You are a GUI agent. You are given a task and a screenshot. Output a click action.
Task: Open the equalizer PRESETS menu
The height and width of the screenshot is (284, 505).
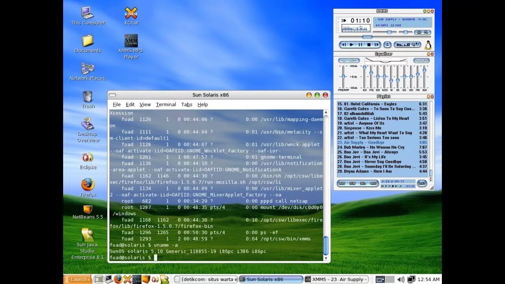click(x=421, y=60)
